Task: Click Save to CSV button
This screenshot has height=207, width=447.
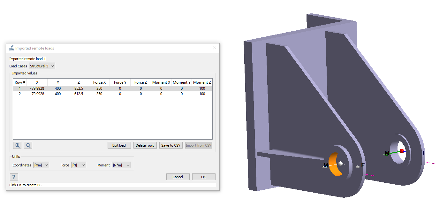Action: tap(171, 145)
